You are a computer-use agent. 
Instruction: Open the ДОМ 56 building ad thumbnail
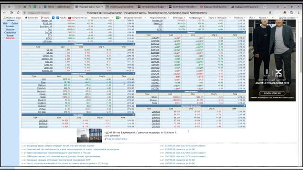pyautogui.click(x=89, y=136)
